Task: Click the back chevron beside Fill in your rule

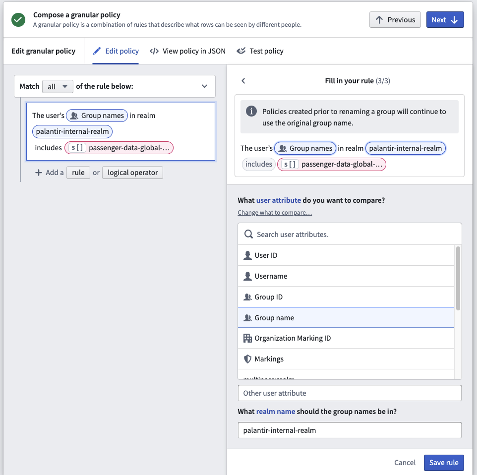Action: coord(243,81)
